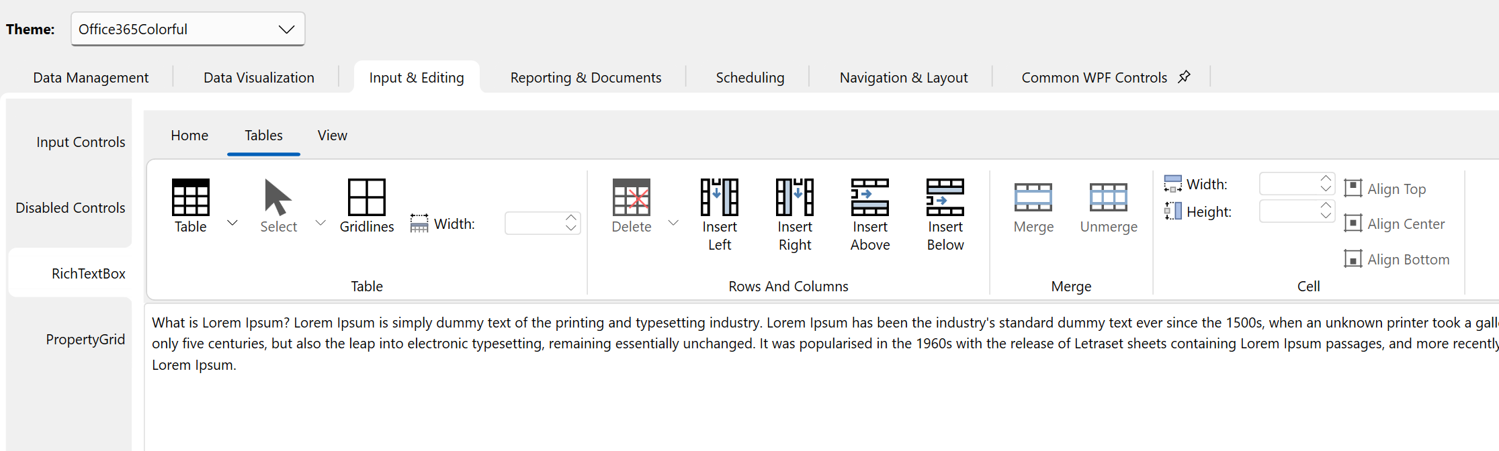Click Insert Right column icon
The width and height of the screenshot is (1499, 451).
794,197
